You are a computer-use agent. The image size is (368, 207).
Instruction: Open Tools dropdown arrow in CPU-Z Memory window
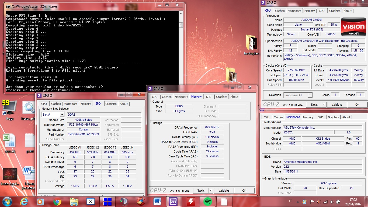pyautogui.click(x=211, y=191)
